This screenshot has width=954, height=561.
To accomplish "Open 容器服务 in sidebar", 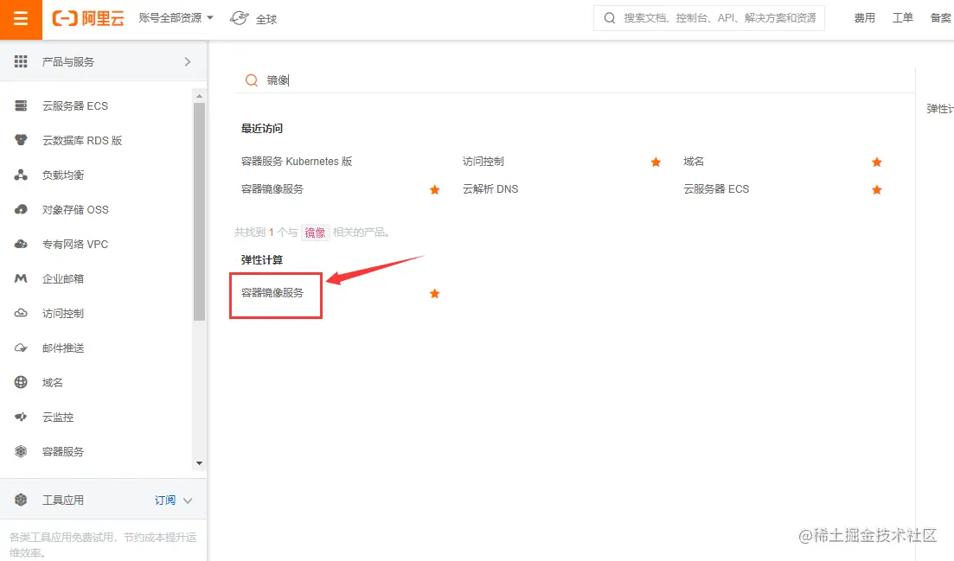I will [62, 452].
